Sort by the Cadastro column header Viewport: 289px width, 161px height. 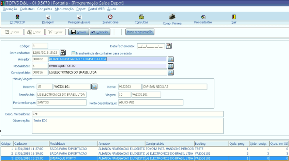pos(31,144)
